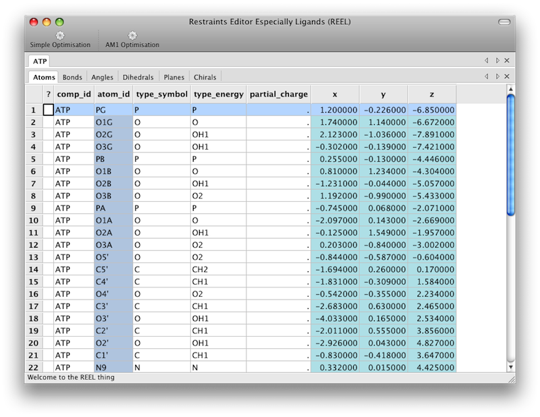This screenshot has height=417, width=540.
Task: Click the partial_charge column header
Action: coord(278,94)
